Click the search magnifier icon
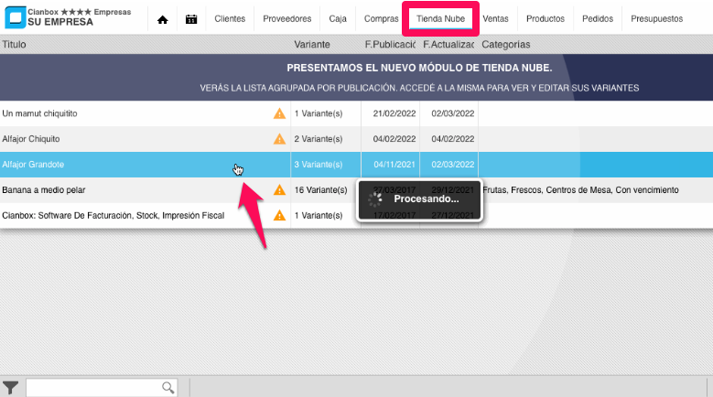 tap(167, 388)
